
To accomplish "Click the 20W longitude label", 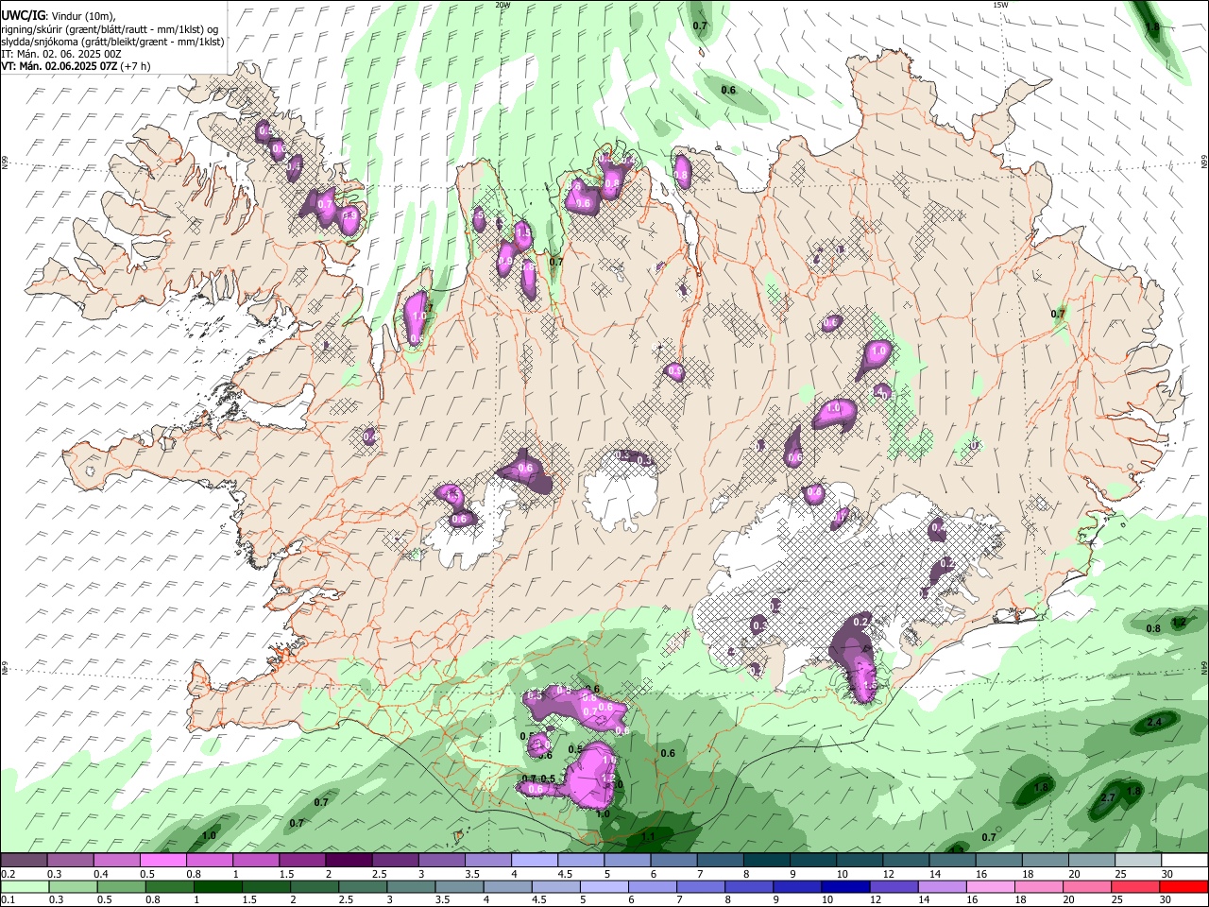I will pos(502,5).
